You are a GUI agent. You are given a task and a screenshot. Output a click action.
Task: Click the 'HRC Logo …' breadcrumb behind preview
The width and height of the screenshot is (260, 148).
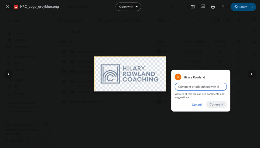pyautogui.click(x=171, y=21)
